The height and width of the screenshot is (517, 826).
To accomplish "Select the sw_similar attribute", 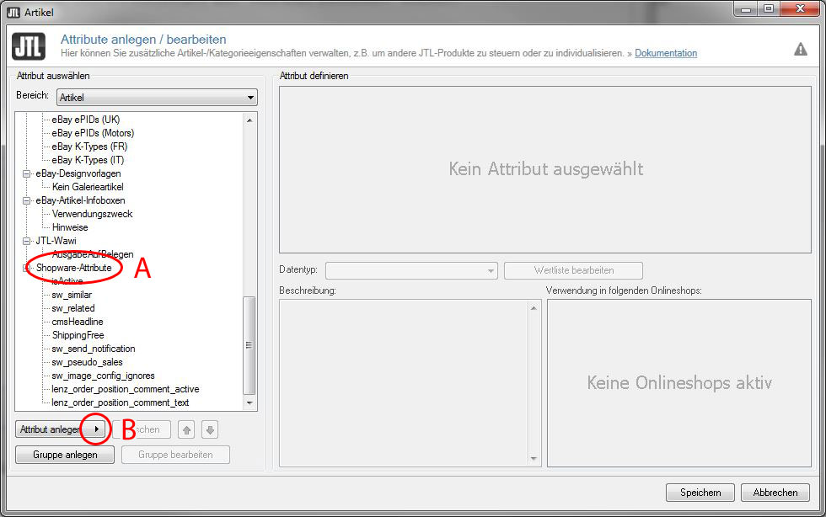I will [72, 295].
